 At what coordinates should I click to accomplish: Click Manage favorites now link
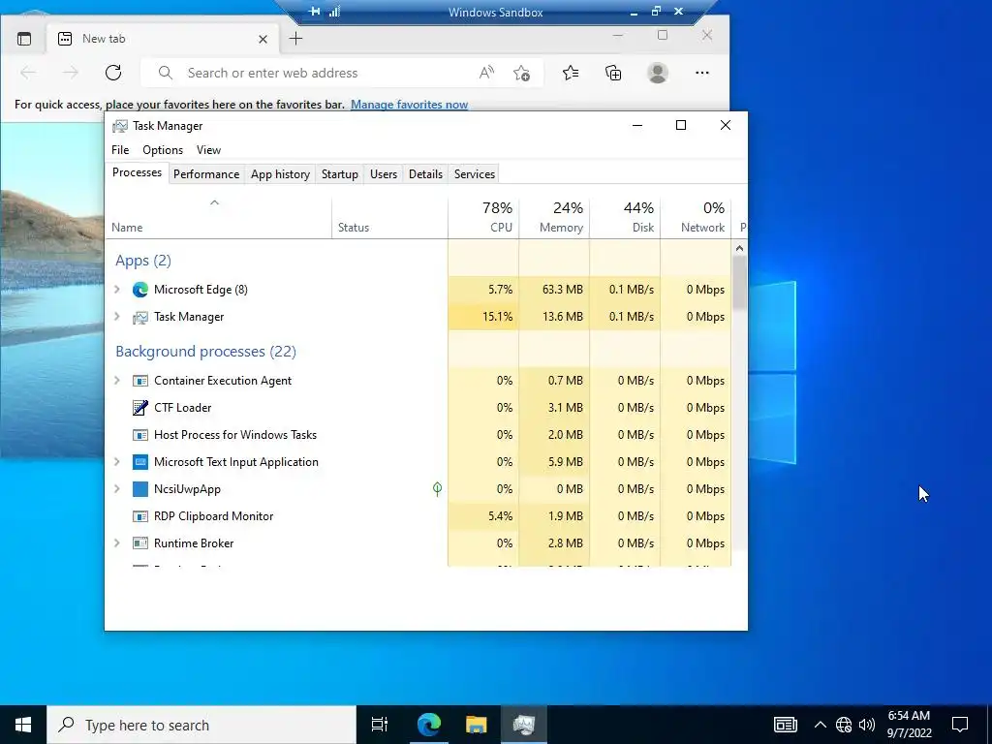click(410, 105)
